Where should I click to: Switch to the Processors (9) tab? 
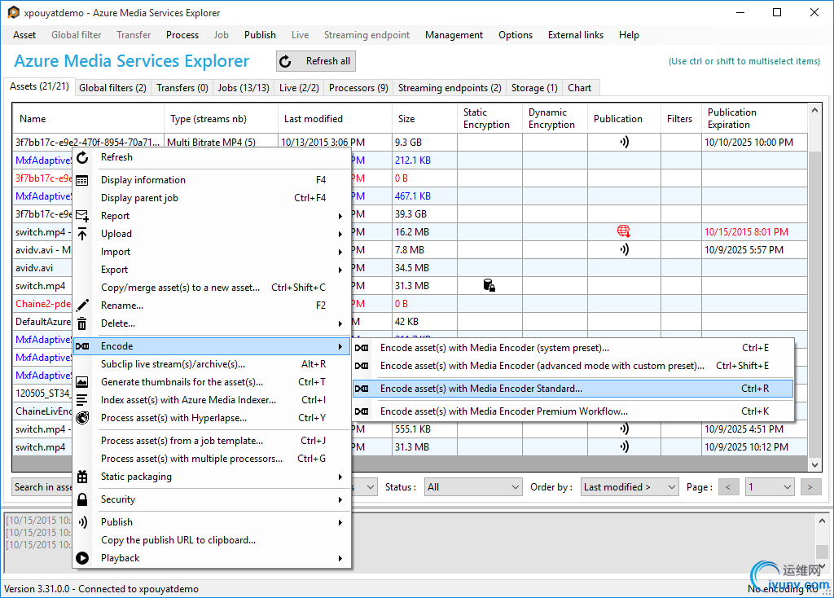coord(358,88)
